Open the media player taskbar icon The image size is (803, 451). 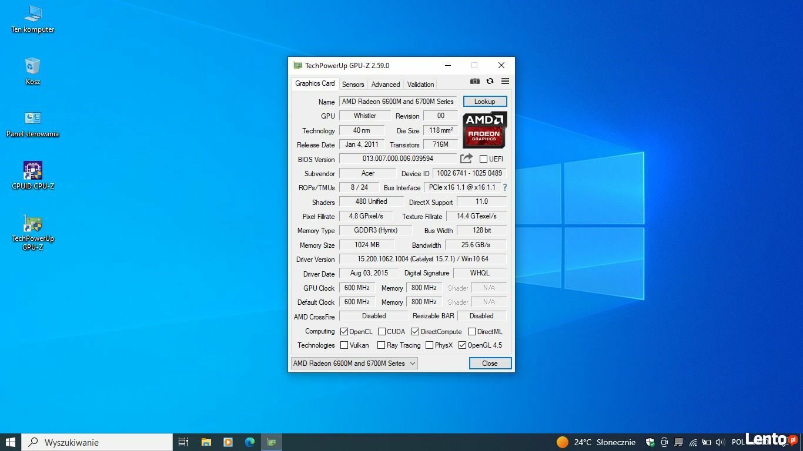pyautogui.click(x=228, y=442)
